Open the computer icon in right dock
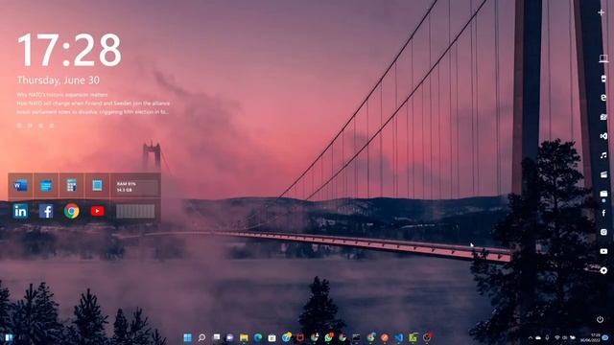The image size is (614, 345). [x=603, y=58]
